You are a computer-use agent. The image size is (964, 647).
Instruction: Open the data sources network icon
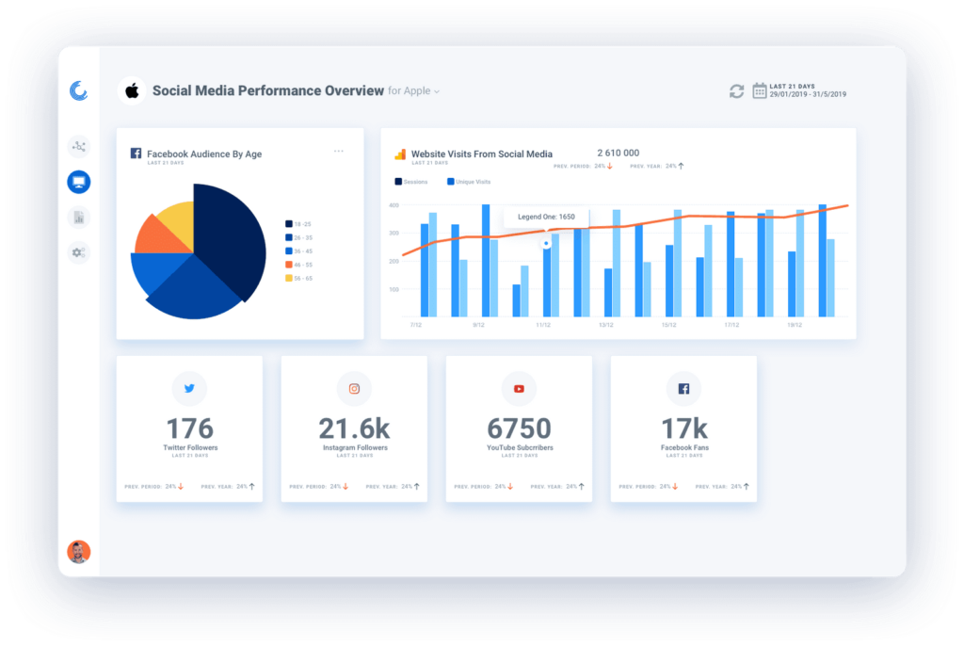[79, 146]
